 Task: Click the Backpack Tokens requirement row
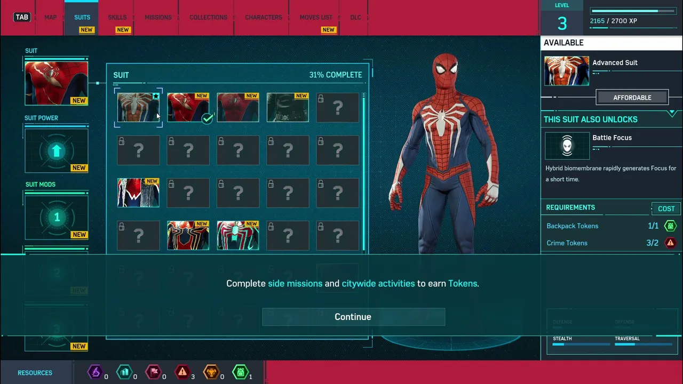(x=611, y=226)
